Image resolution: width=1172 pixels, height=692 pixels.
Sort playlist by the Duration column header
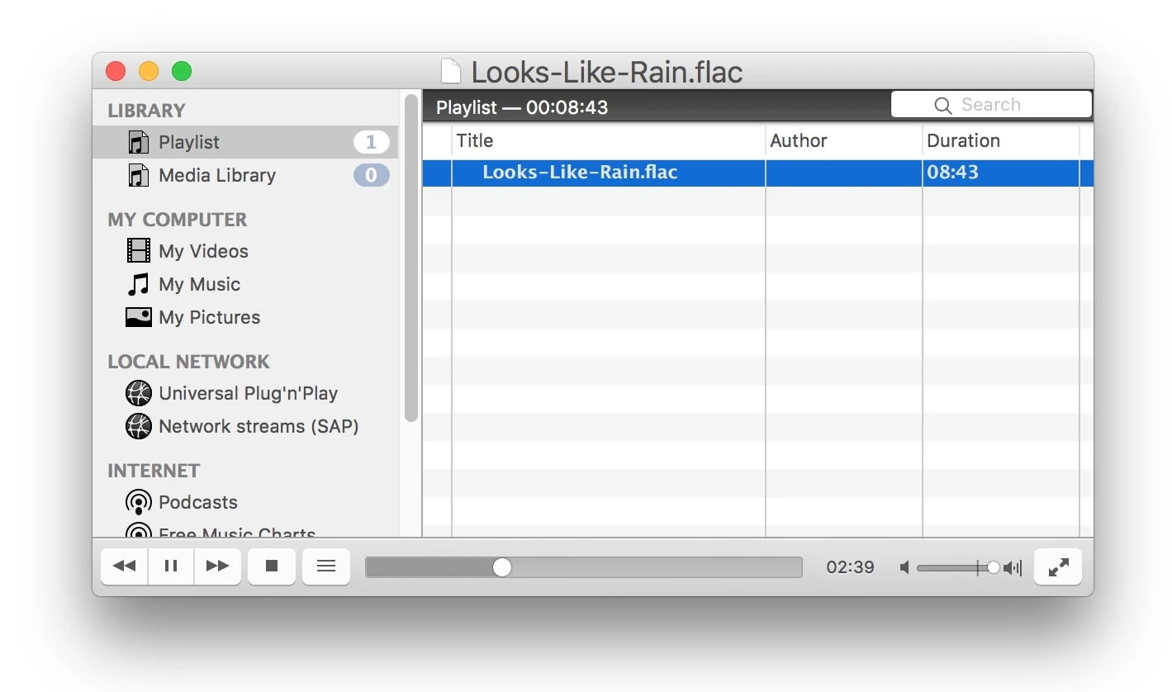click(963, 140)
